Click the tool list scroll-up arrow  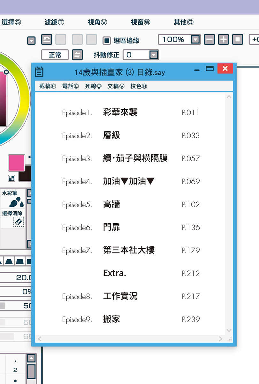tap(29, 193)
